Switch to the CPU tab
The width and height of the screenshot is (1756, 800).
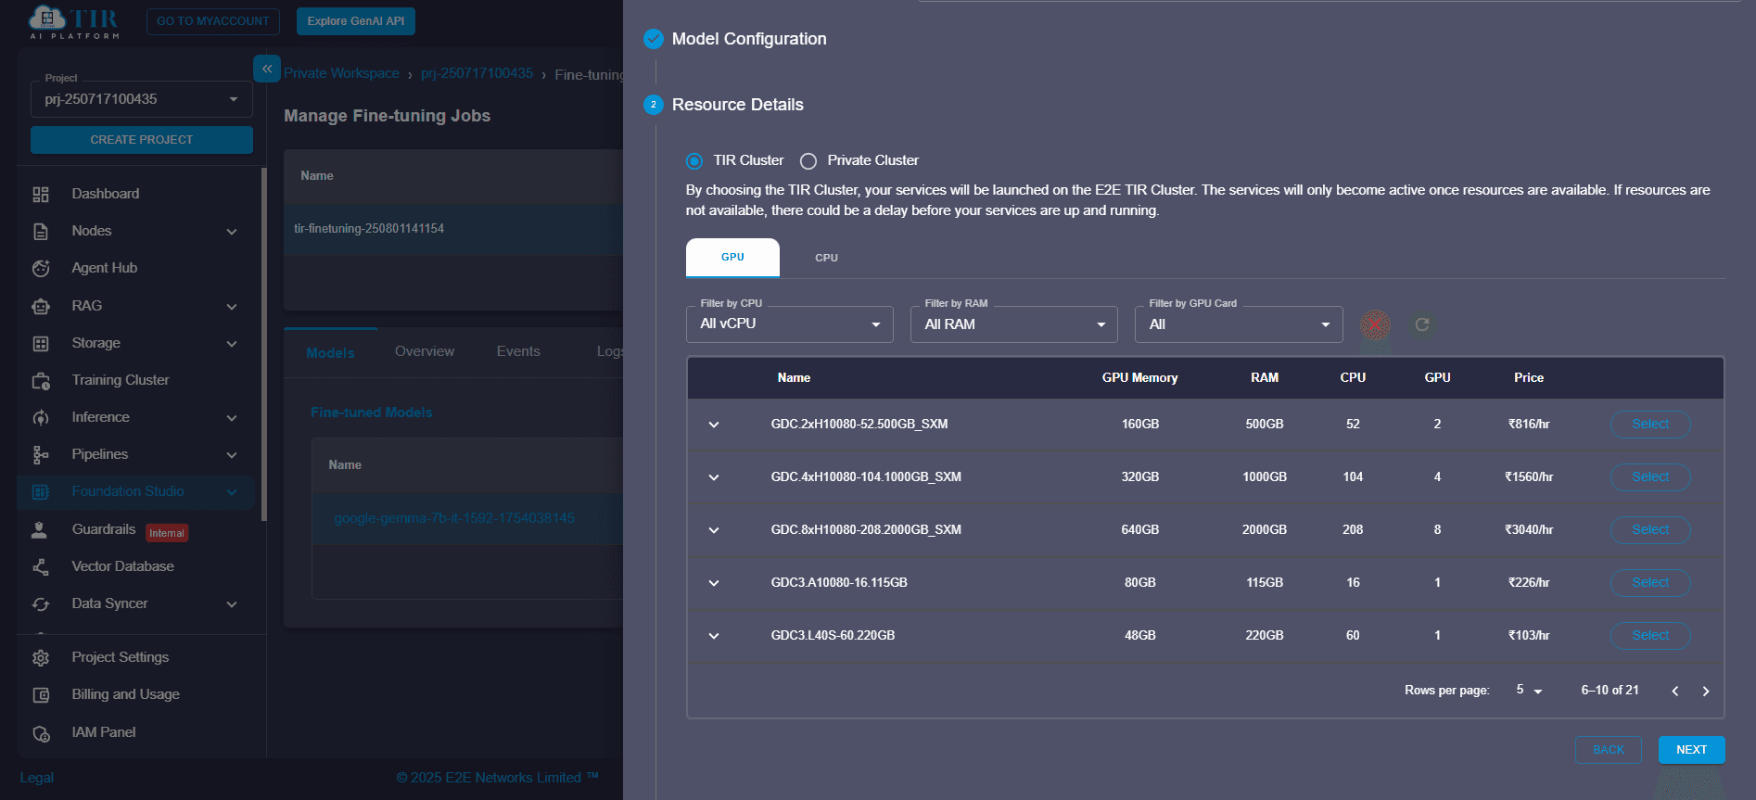coord(826,258)
